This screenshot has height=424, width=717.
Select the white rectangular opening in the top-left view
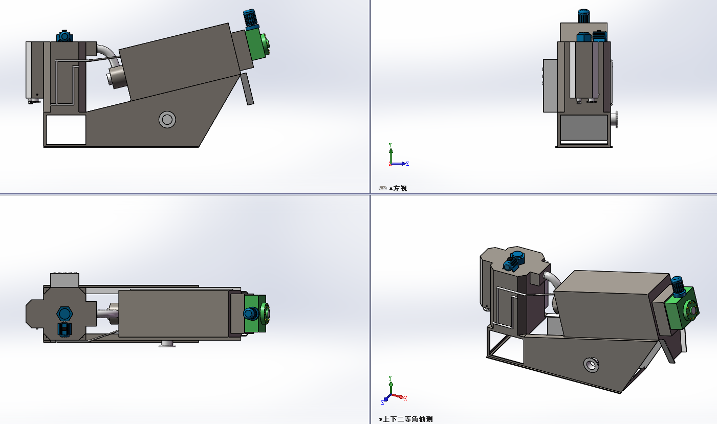click(66, 129)
